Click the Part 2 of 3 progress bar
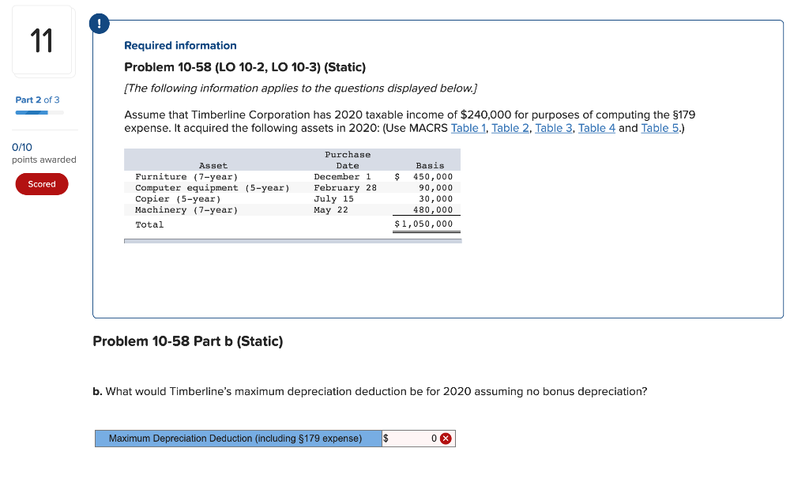Viewport: 809px width, 482px height. pos(40,112)
